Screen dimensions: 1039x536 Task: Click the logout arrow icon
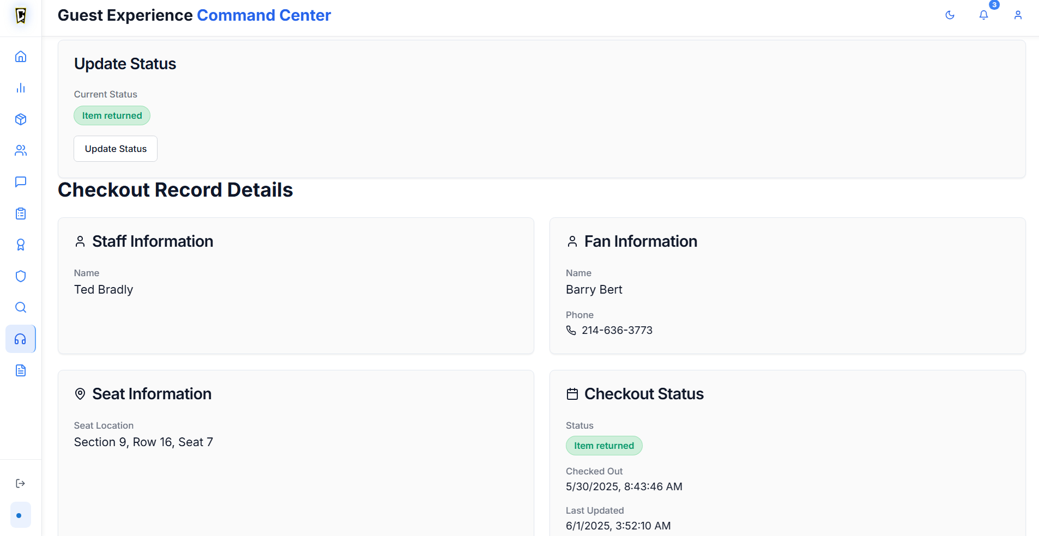tap(21, 483)
